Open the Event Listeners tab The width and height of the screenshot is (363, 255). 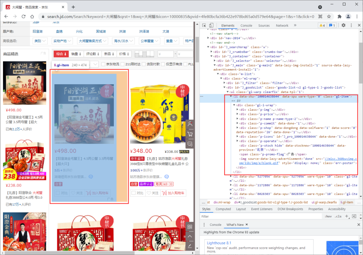pos(261,209)
